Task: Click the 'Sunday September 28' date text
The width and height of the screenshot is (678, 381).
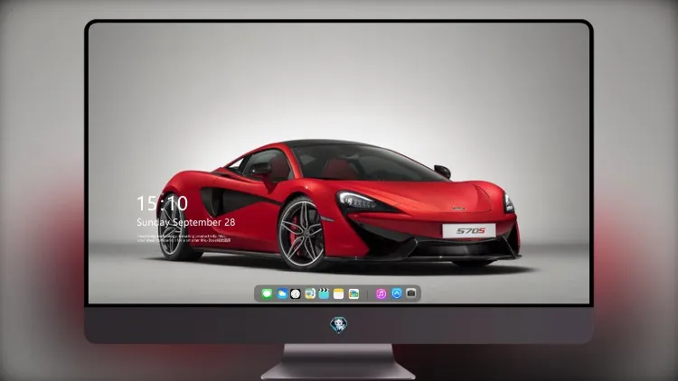Action: [186, 222]
